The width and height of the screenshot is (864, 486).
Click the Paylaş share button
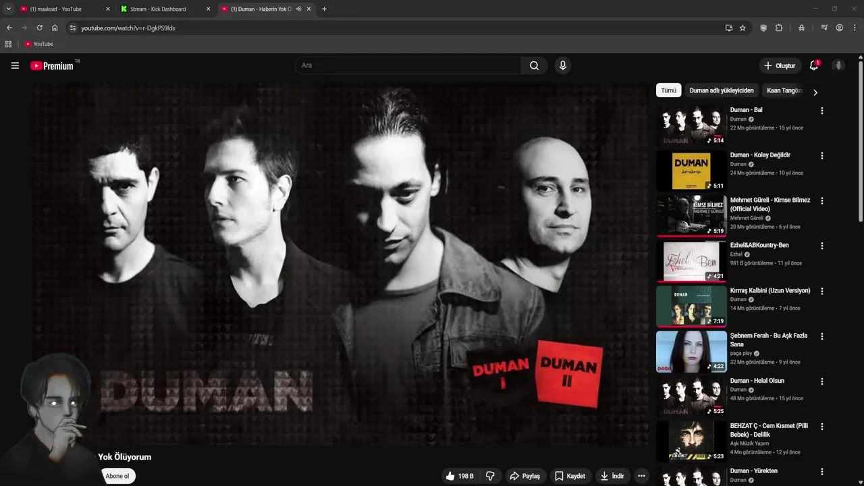point(524,476)
